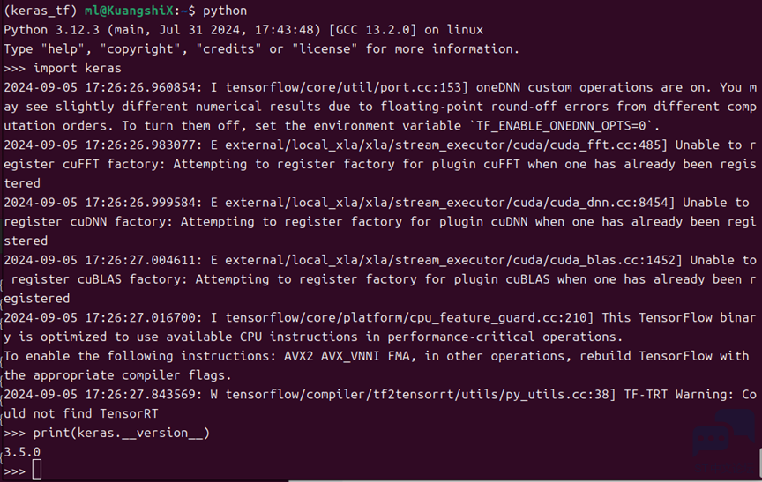Screen dimensions: 762x482
Task: Click the 'ST中文论坛' watermark text
Action: click(x=723, y=469)
